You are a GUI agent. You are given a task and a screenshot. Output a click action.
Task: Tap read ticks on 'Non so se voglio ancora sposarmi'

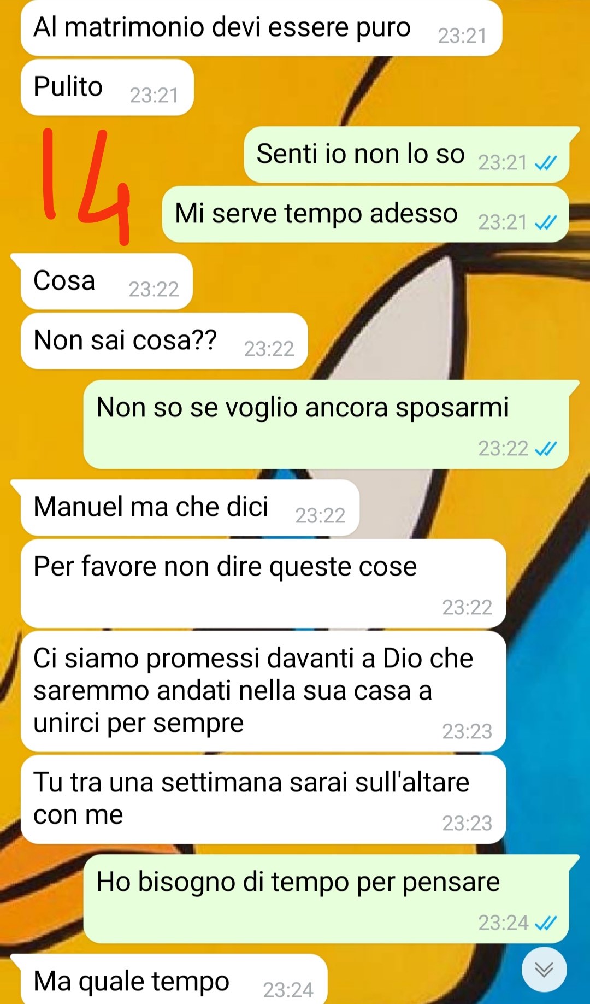545,448
